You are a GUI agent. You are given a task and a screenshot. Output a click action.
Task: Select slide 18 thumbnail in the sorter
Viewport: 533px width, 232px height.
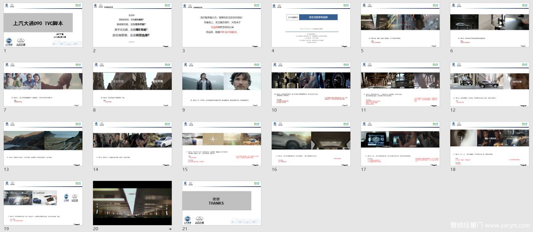[x=490, y=144]
